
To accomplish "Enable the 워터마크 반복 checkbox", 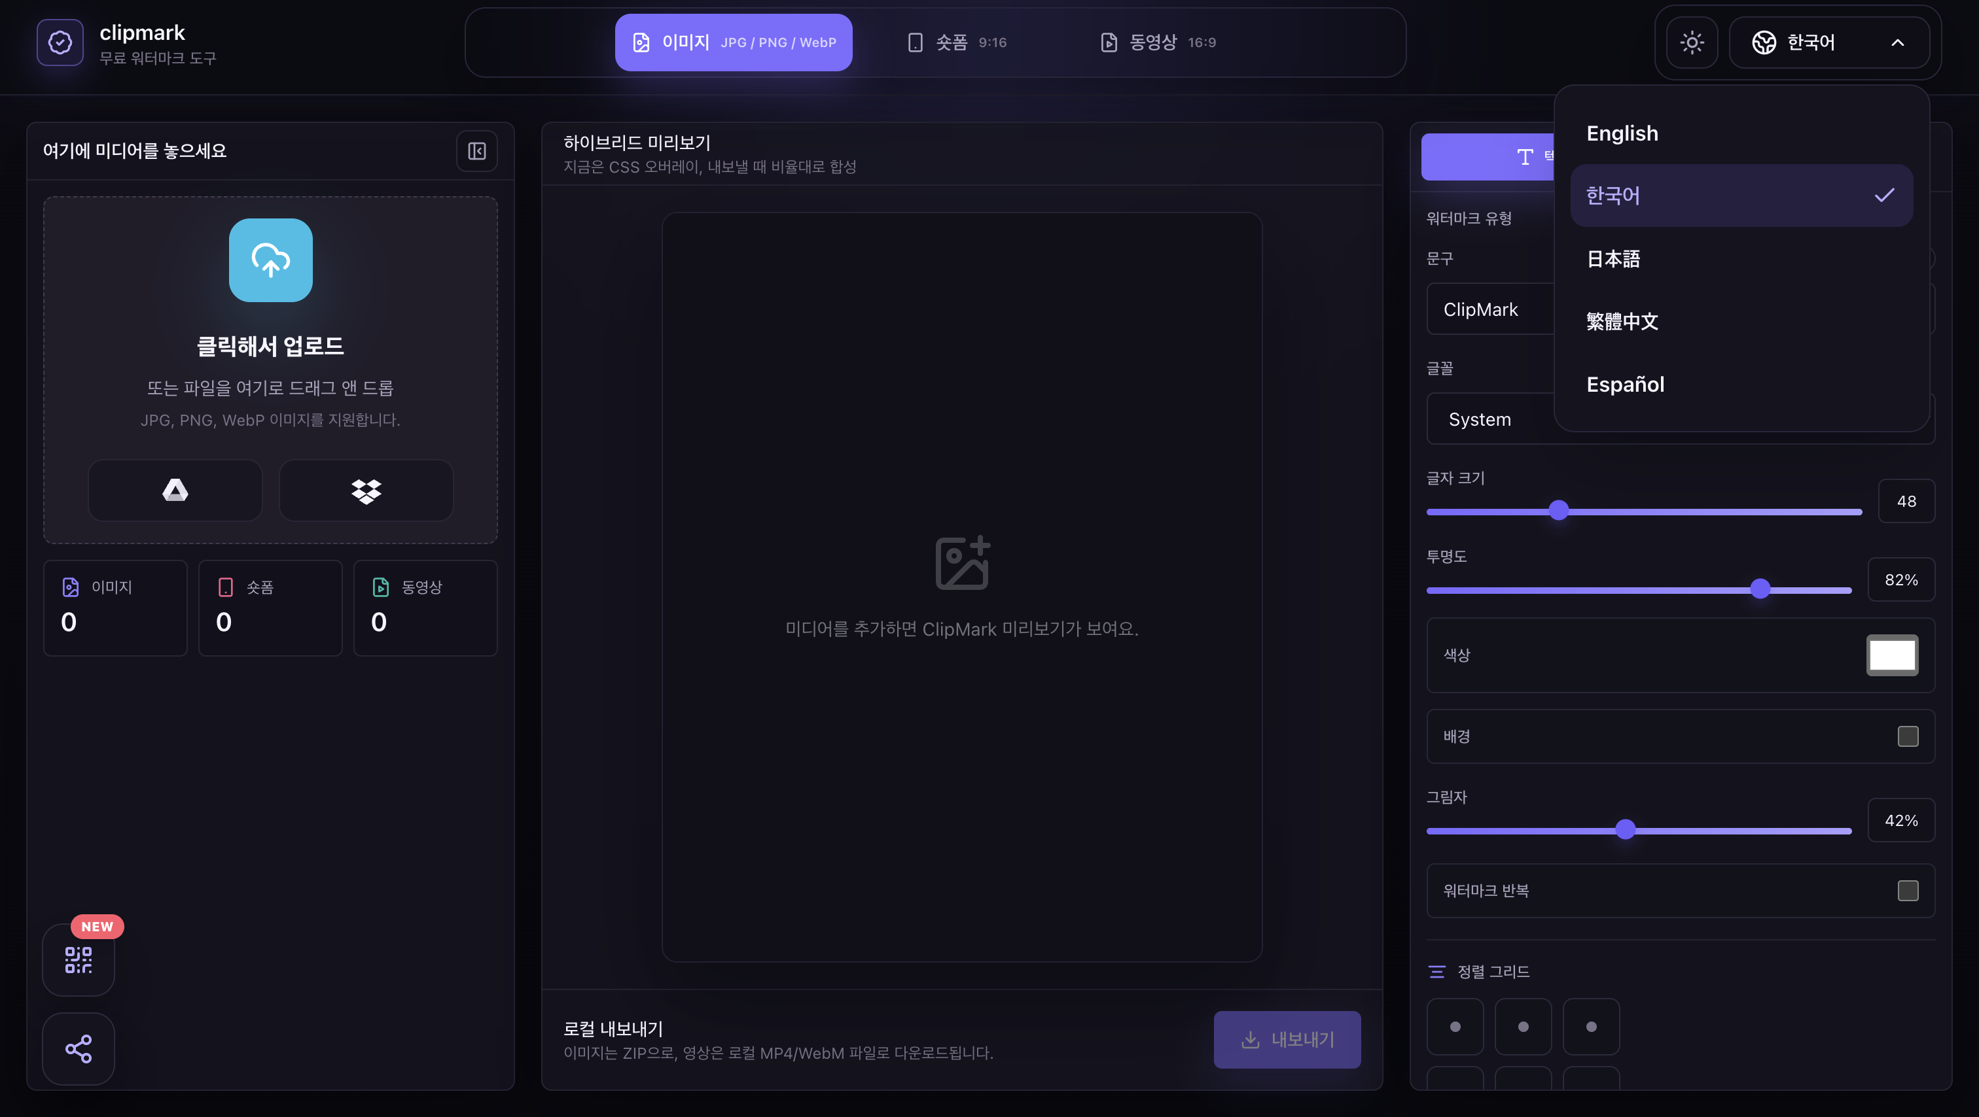I will [1908, 891].
